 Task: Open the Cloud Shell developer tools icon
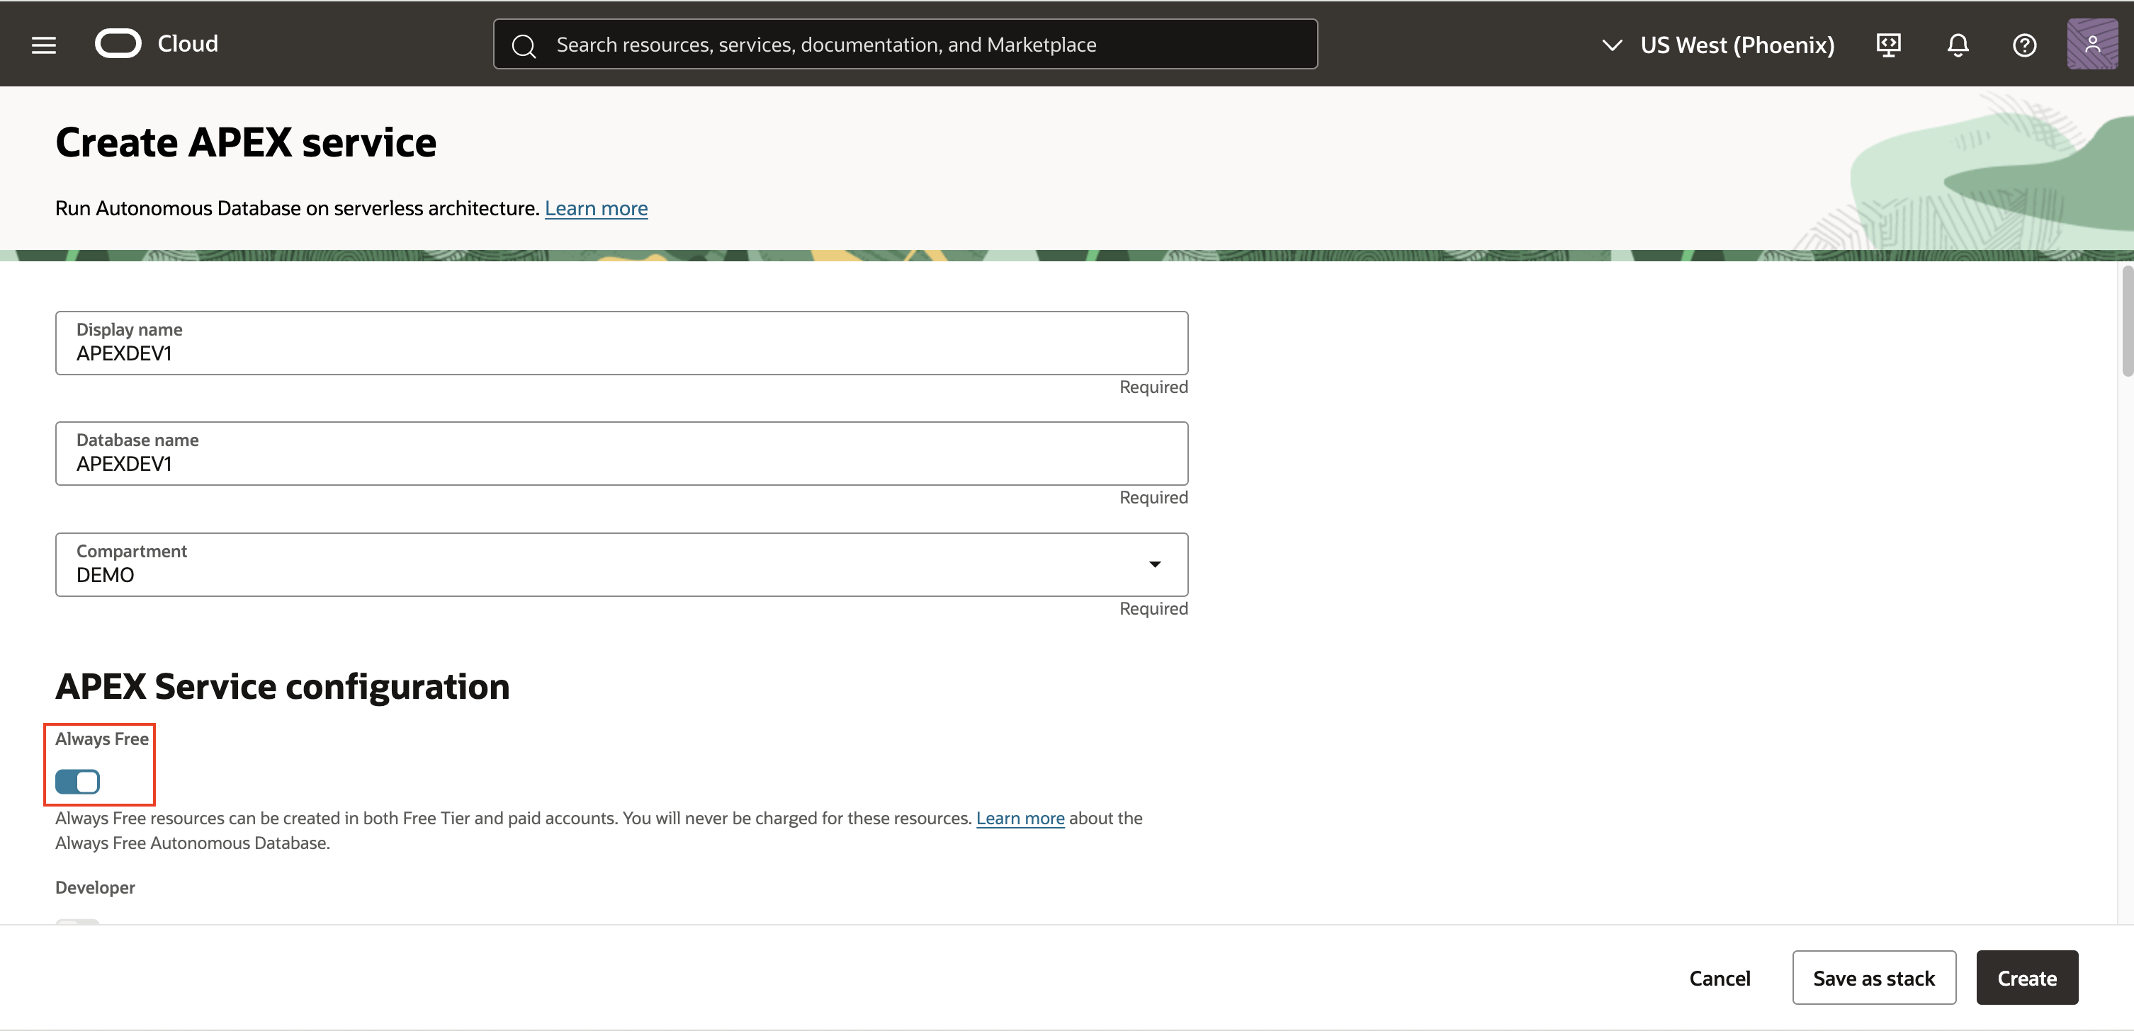pos(1888,45)
